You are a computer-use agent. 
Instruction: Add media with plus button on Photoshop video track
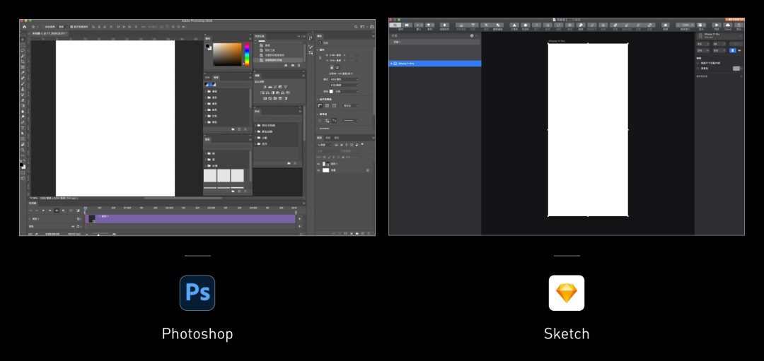click(299, 219)
